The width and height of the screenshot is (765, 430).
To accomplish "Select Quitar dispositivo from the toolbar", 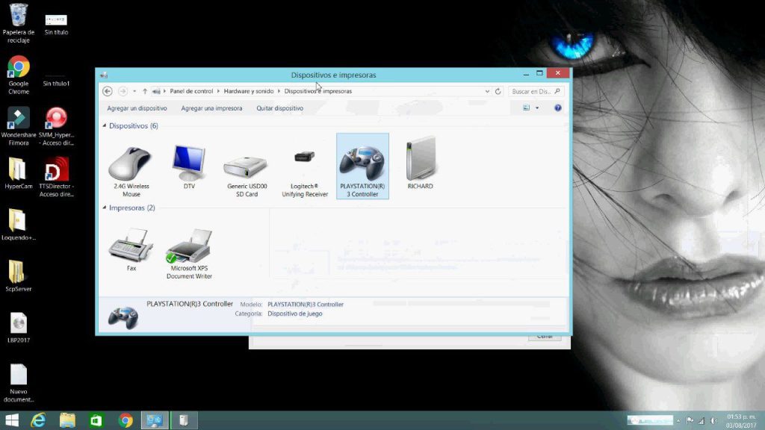I will (x=281, y=107).
